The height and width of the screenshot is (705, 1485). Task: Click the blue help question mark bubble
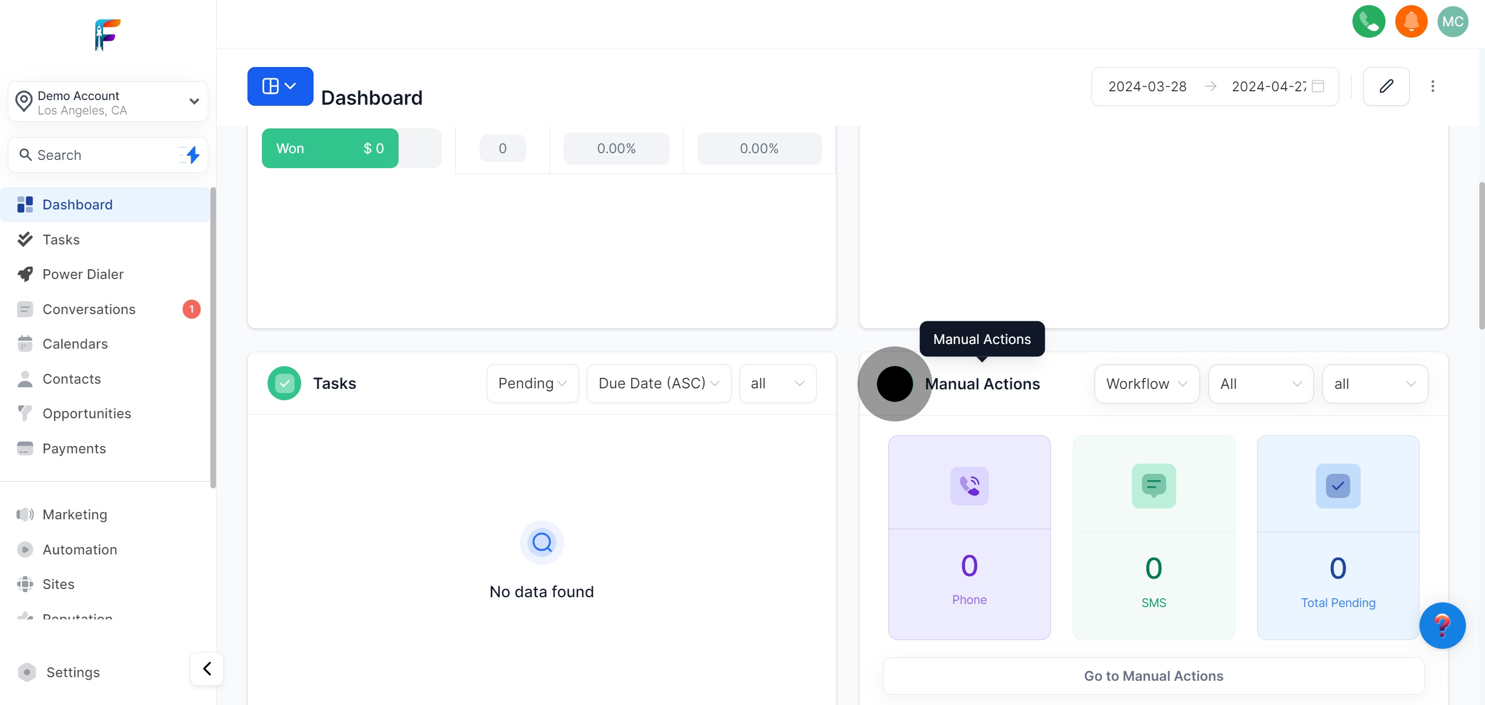[x=1442, y=625]
